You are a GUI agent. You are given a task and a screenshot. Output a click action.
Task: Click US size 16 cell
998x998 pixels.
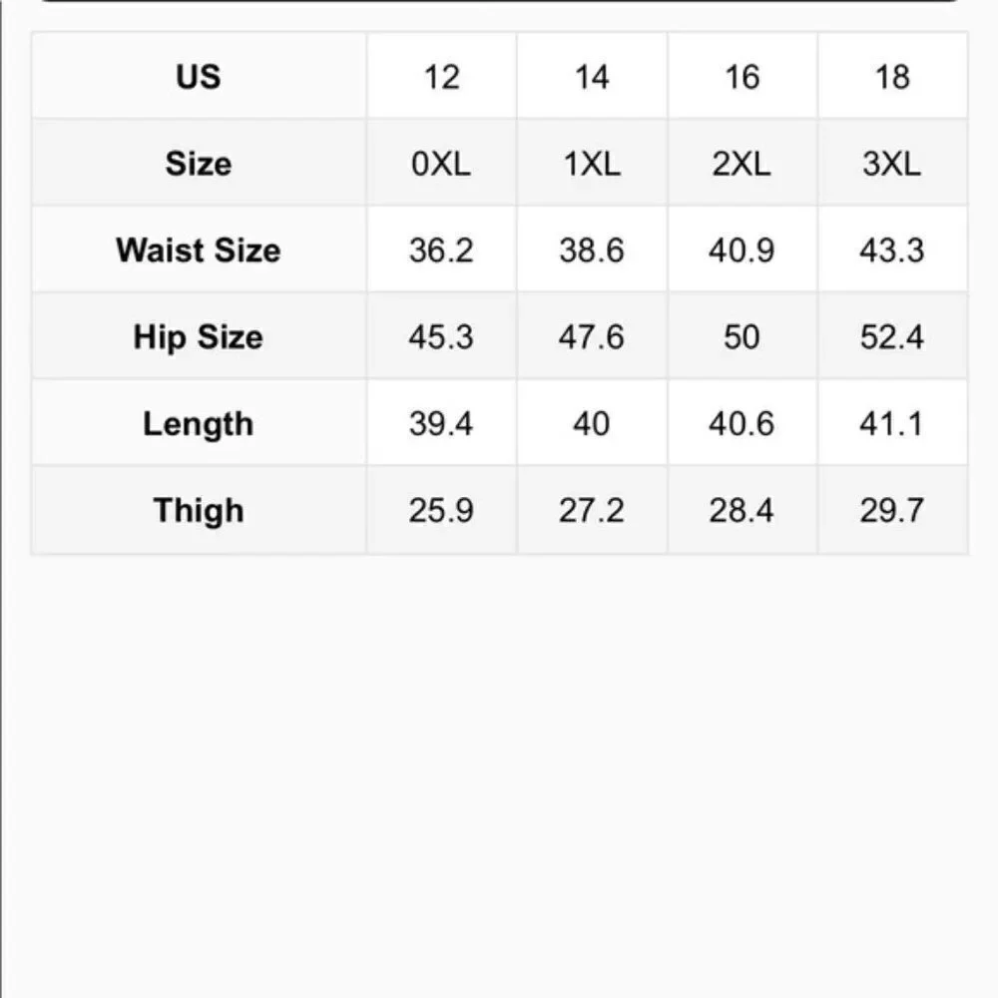pos(743,76)
